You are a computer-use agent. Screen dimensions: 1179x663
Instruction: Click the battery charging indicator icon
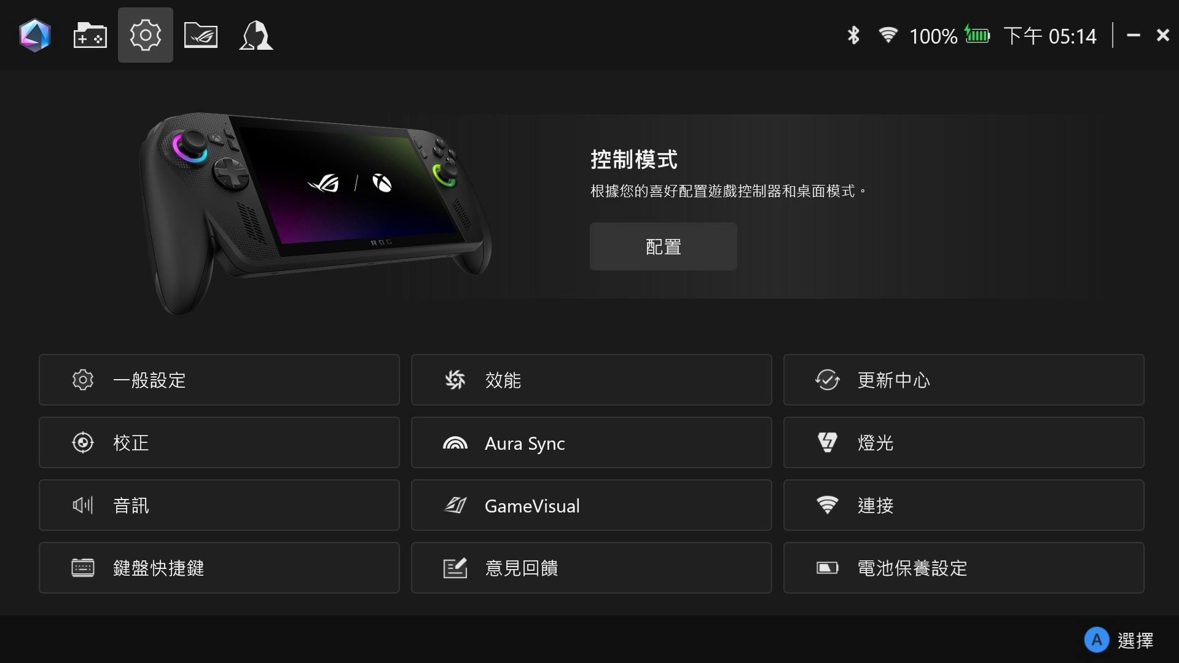click(977, 35)
